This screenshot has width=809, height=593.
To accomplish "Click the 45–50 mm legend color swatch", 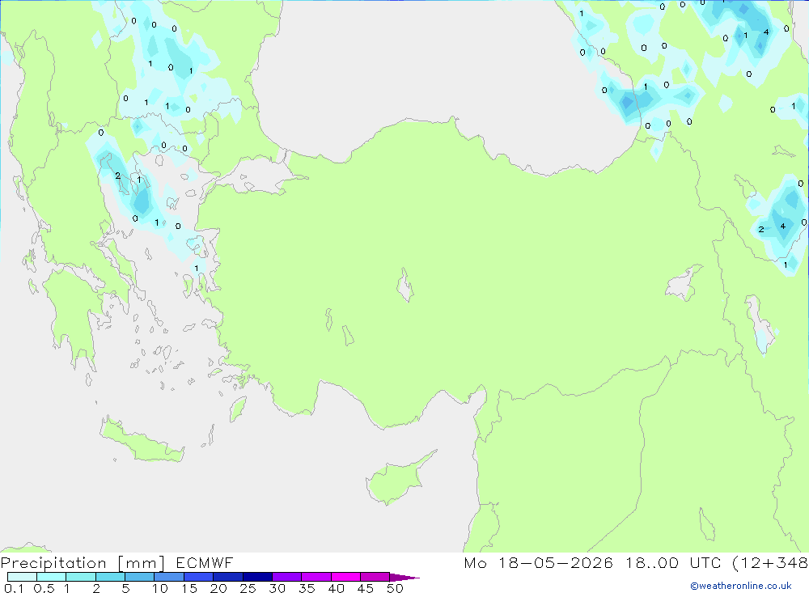I will pyautogui.click(x=375, y=577).
